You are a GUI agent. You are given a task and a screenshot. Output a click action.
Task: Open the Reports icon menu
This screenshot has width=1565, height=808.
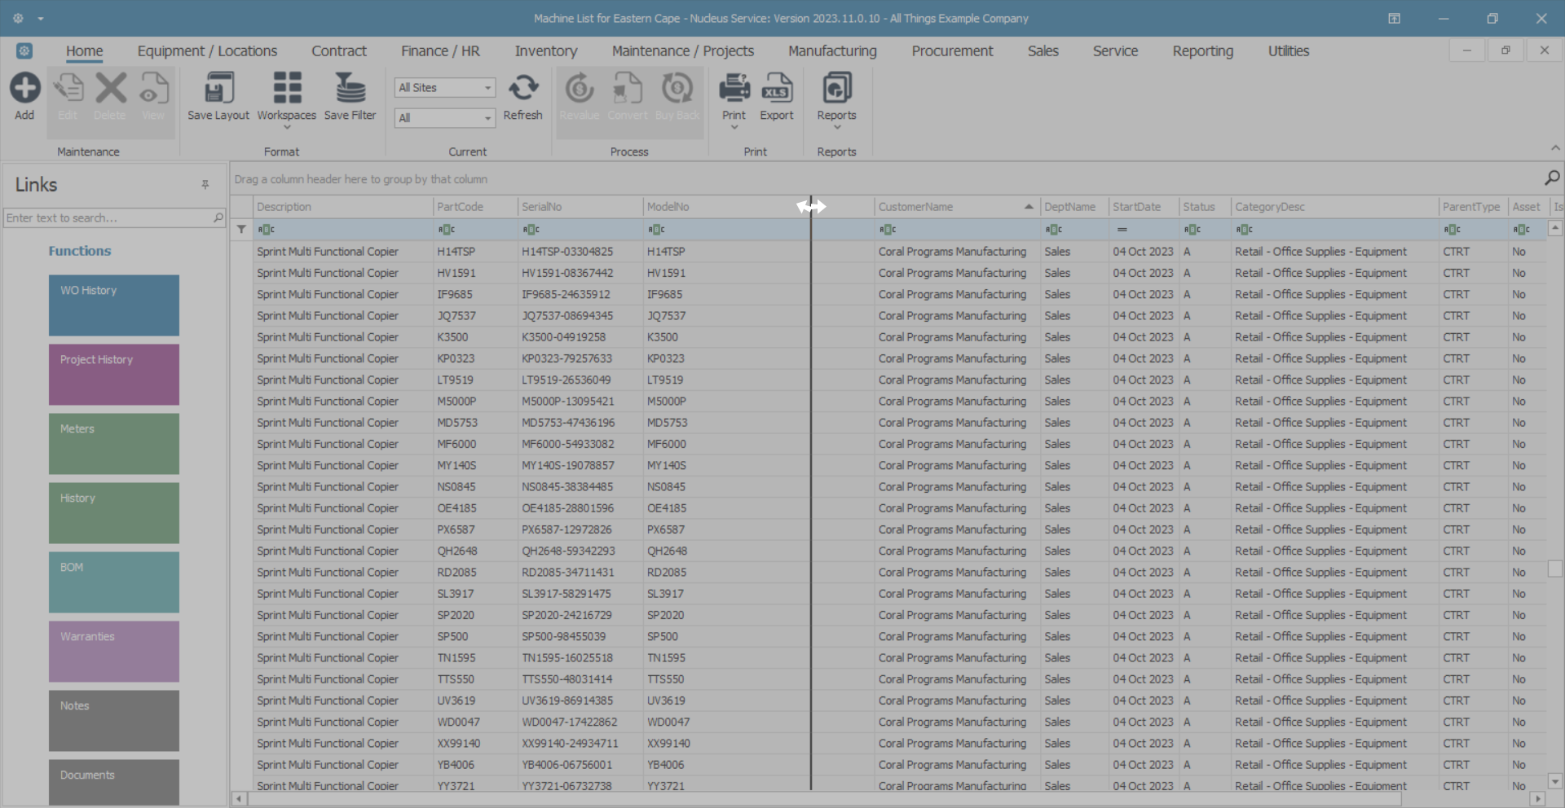pyautogui.click(x=837, y=88)
